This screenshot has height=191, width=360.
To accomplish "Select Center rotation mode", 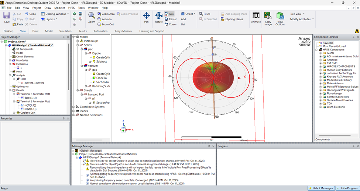I will coord(171,19).
